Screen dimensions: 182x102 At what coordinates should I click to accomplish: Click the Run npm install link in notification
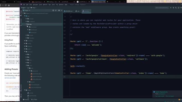[x=160, y=96]
